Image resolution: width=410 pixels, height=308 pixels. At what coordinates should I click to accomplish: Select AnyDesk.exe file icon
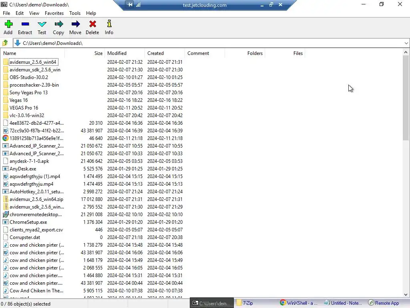click(x=6, y=169)
